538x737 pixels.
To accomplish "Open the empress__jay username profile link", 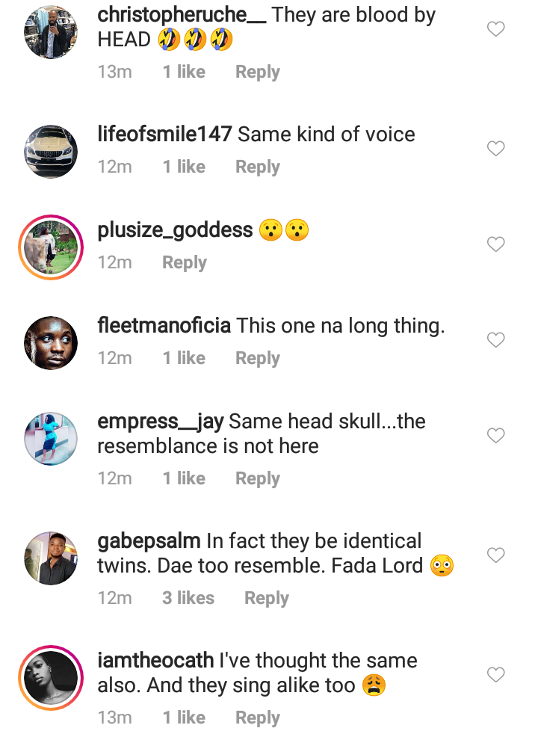I will (x=161, y=421).
